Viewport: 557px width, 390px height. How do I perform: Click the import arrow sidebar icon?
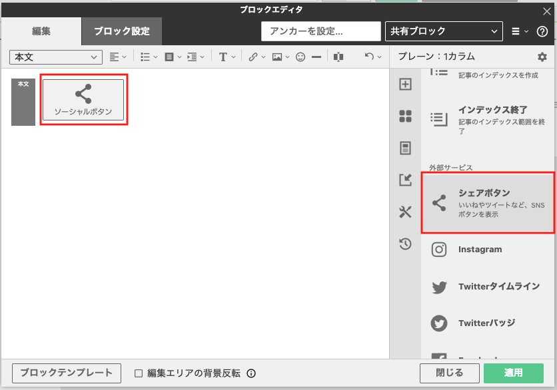(x=405, y=180)
